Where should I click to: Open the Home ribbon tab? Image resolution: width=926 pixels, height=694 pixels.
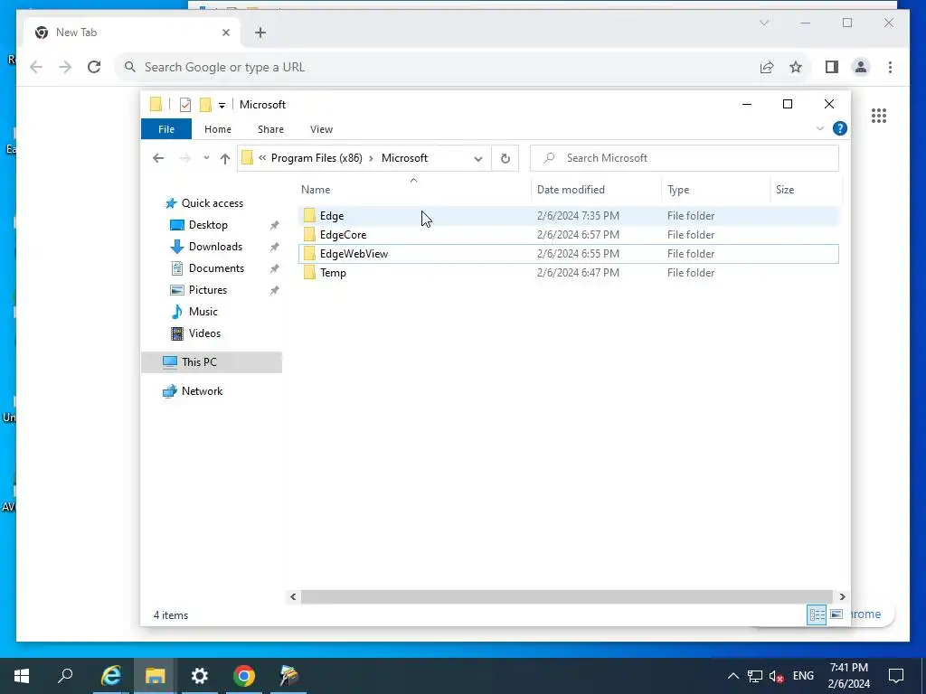pos(218,129)
